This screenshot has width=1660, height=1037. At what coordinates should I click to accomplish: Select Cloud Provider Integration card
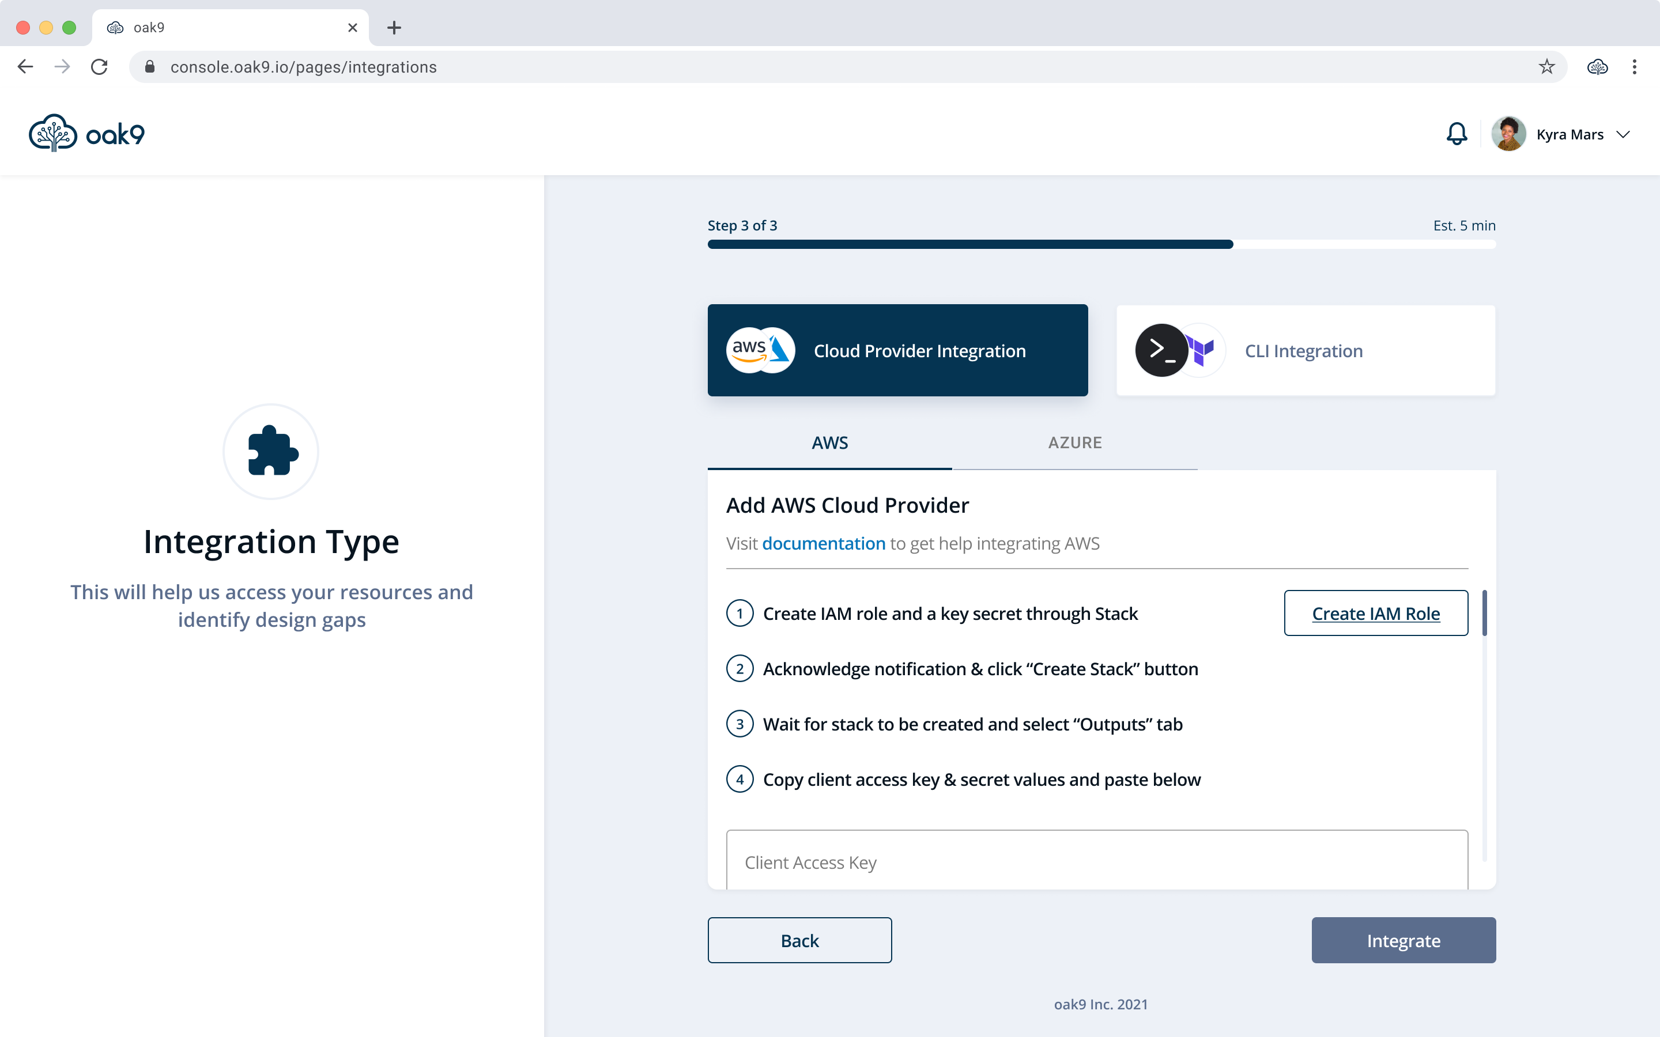[x=897, y=350]
